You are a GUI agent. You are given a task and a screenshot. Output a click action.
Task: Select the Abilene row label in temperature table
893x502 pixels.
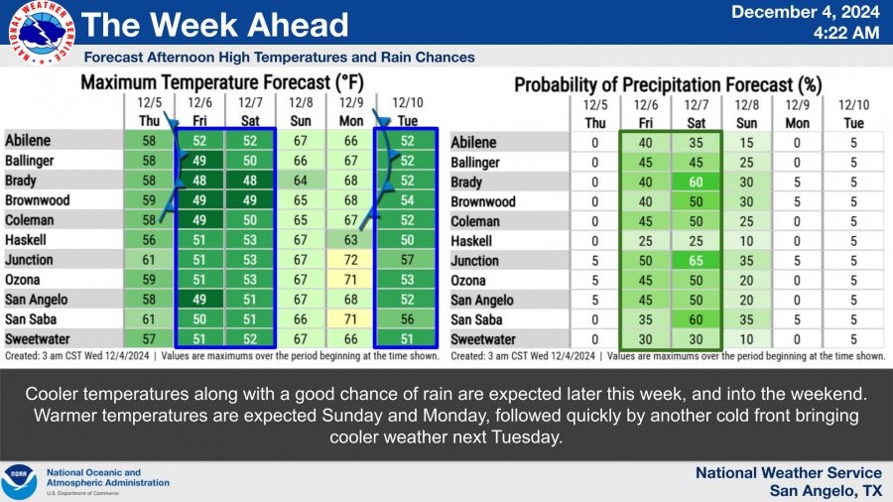[x=29, y=141]
